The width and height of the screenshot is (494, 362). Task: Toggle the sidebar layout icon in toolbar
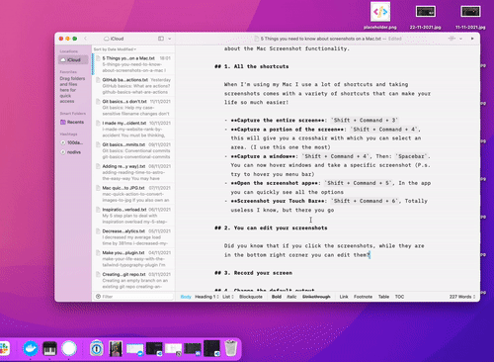coord(161,39)
